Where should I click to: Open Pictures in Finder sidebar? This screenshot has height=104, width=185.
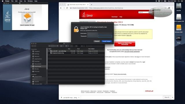tap(37, 71)
